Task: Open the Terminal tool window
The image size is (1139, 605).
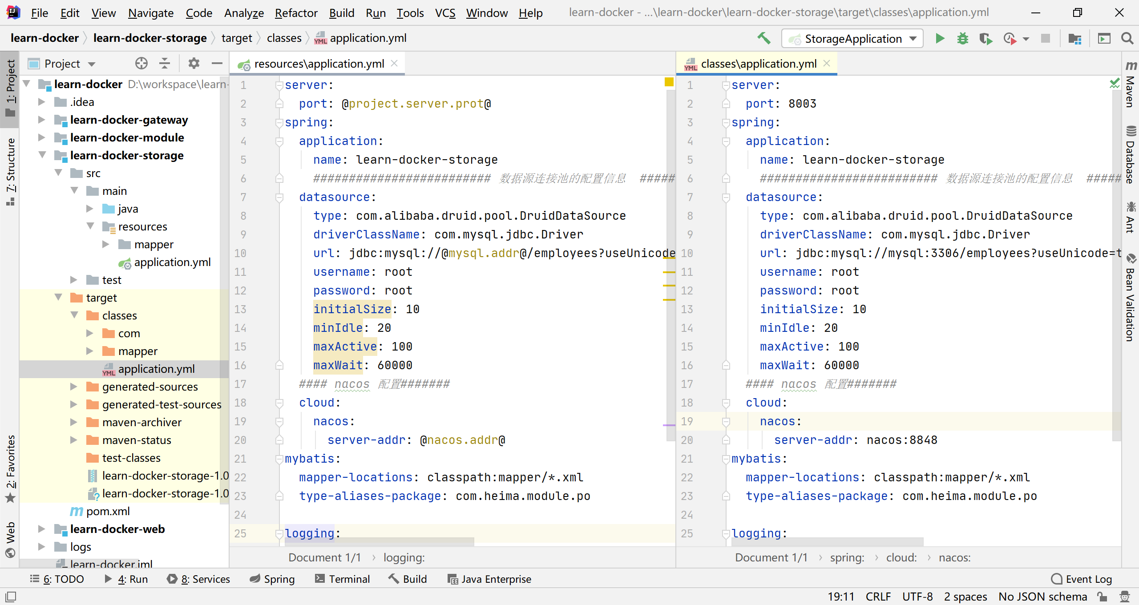Action: (x=343, y=579)
